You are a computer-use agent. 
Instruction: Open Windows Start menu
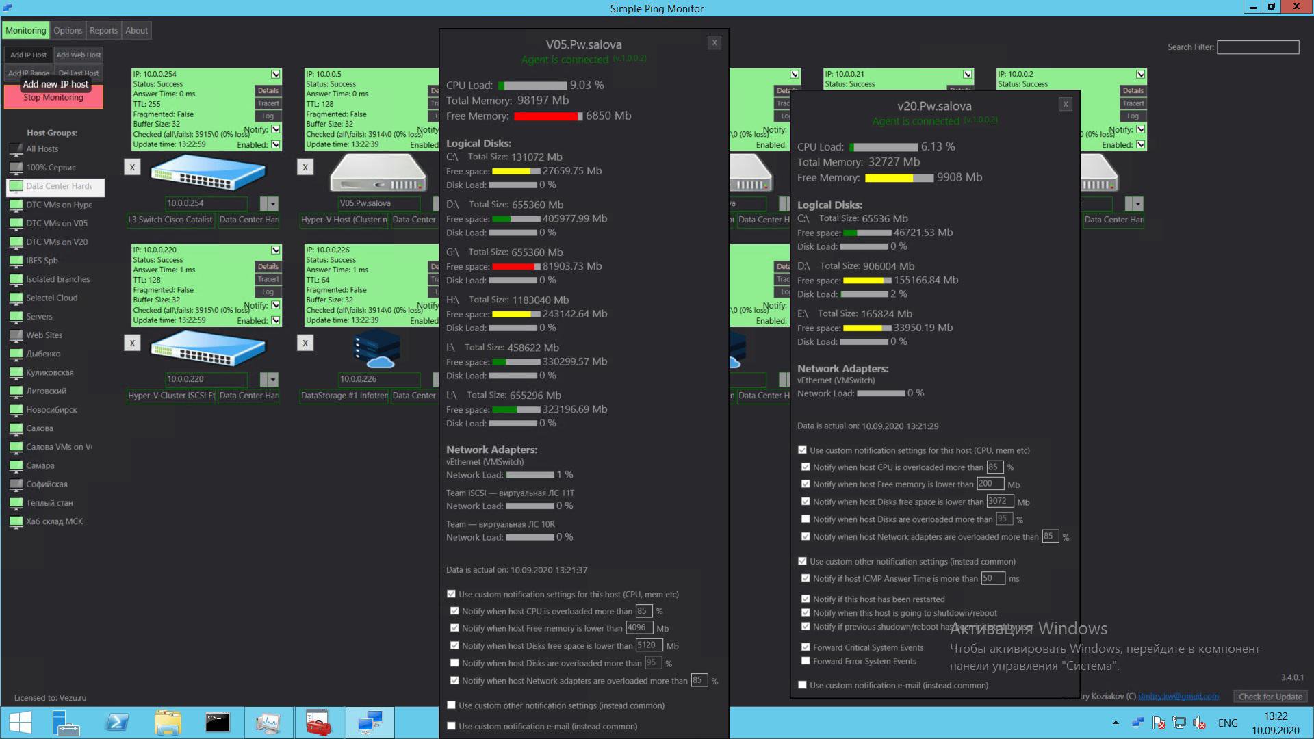20,723
